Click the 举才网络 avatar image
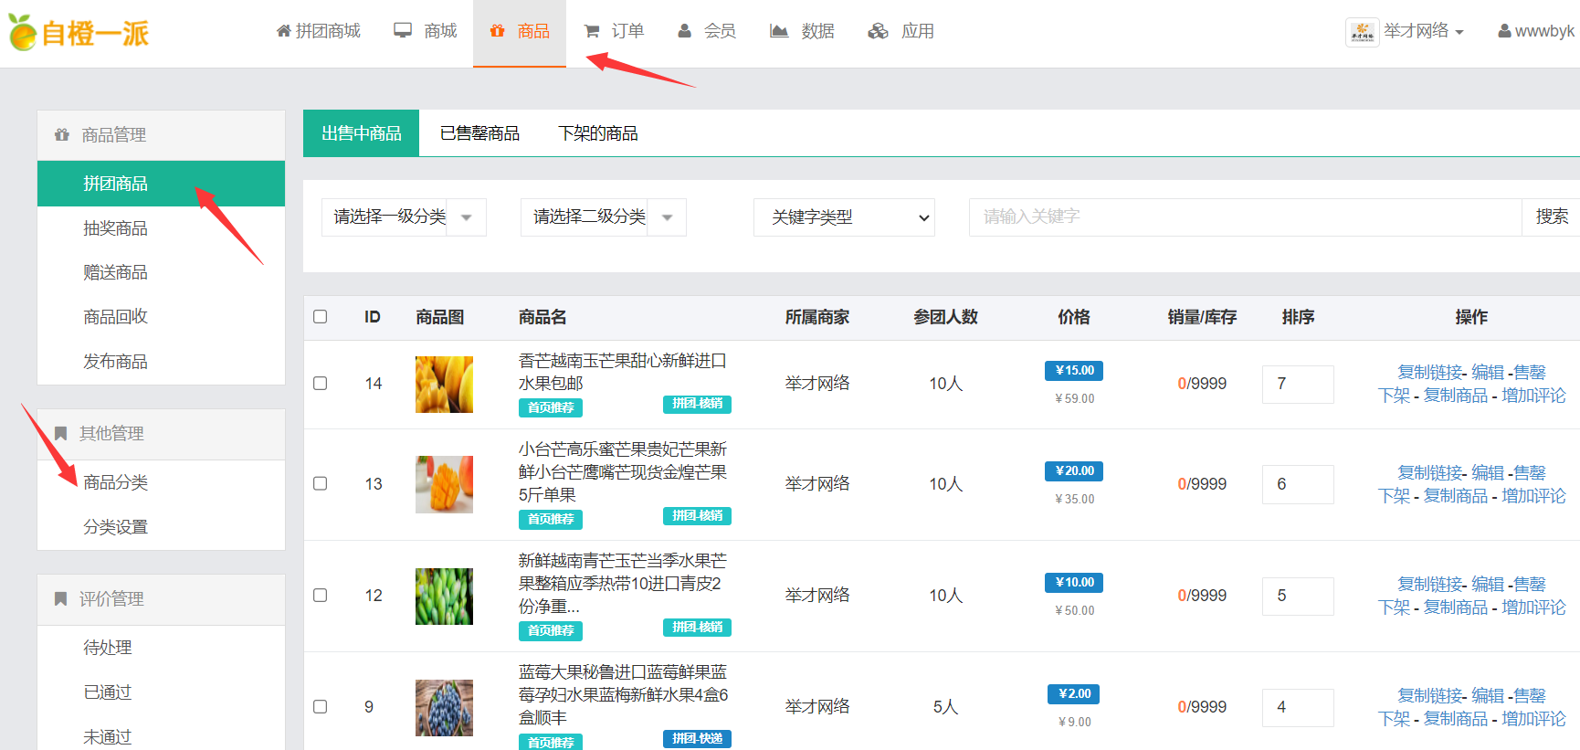1580x750 pixels. (1363, 32)
